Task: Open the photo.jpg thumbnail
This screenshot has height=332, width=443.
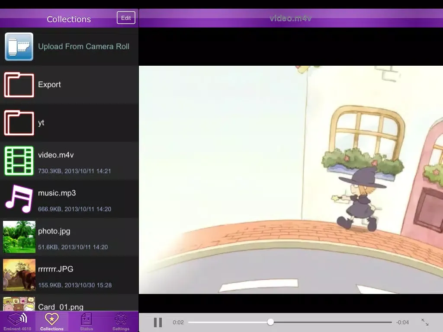Action: coord(19,237)
